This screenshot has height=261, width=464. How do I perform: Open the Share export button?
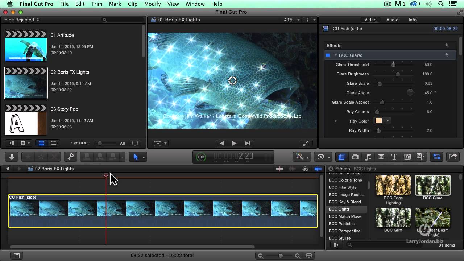453,157
